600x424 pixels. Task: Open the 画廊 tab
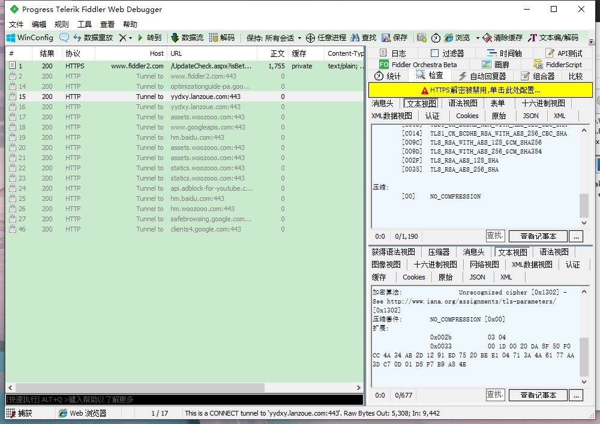pos(496,65)
